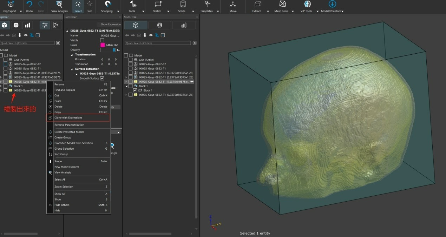446x237 pixels.
Task: Open the Solids cylinder tool
Action: pyautogui.click(x=183, y=4)
